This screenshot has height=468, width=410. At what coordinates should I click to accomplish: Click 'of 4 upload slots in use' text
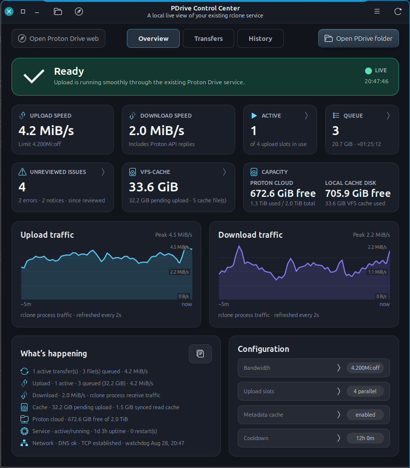[x=279, y=144]
